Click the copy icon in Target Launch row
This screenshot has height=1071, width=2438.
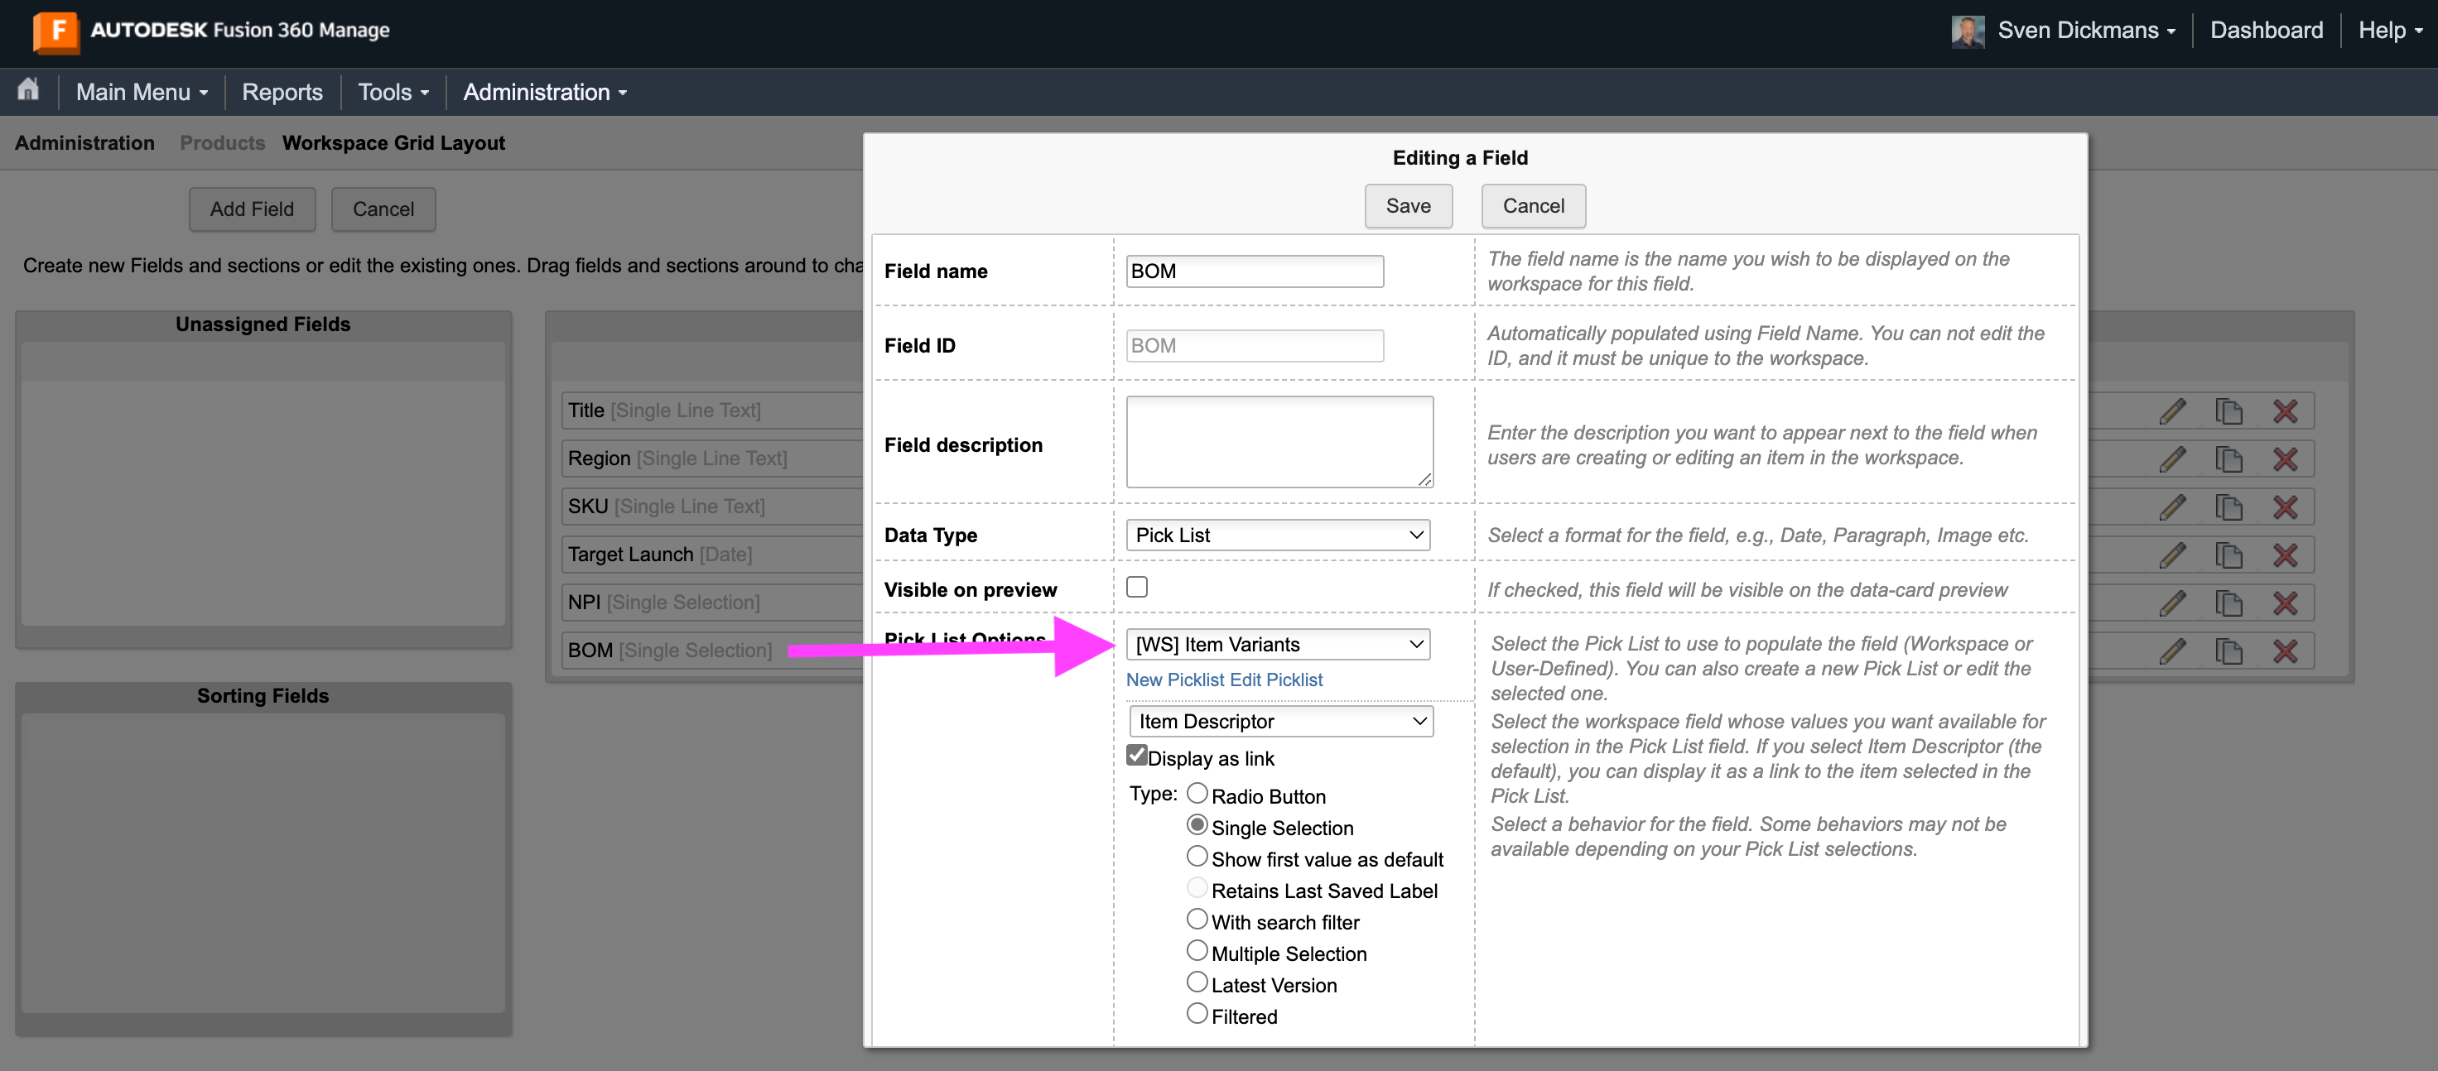[2228, 555]
